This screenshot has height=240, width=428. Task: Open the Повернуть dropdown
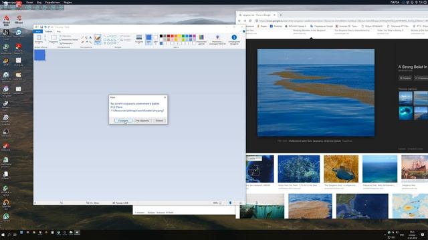(x=67, y=43)
